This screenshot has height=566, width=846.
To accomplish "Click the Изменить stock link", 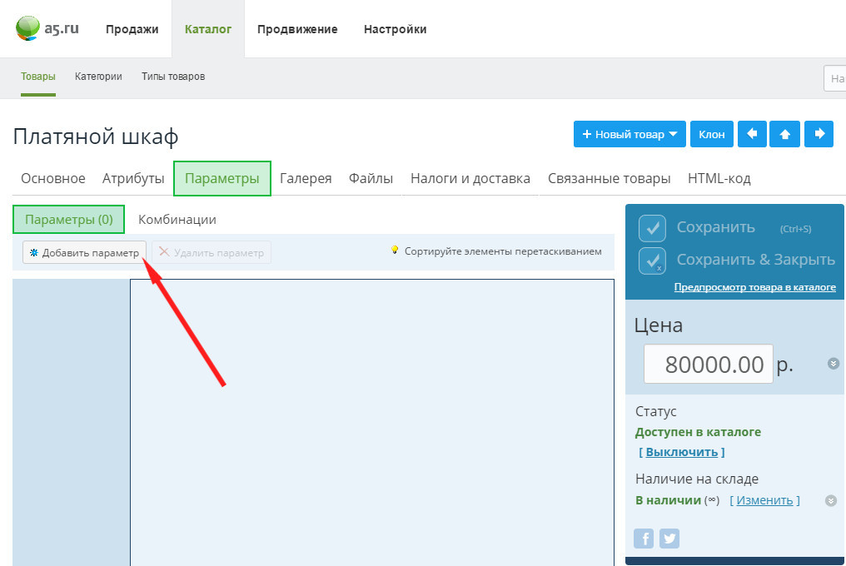I will tap(764, 500).
